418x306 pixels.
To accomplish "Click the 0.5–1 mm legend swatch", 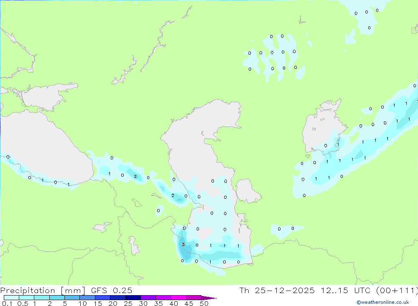I will 26,298.
